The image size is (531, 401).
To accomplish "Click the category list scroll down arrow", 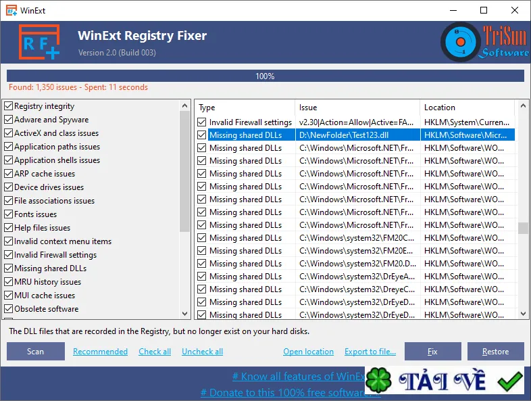I will tap(184, 314).
